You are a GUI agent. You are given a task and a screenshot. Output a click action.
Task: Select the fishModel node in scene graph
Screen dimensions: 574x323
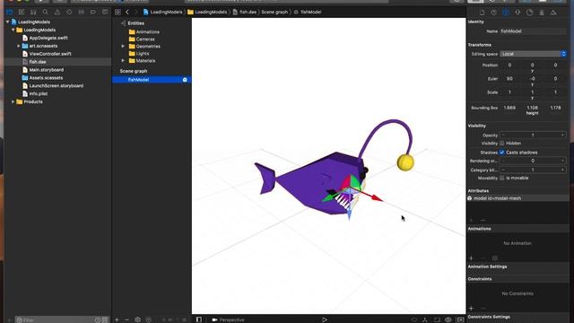pos(152,80)
